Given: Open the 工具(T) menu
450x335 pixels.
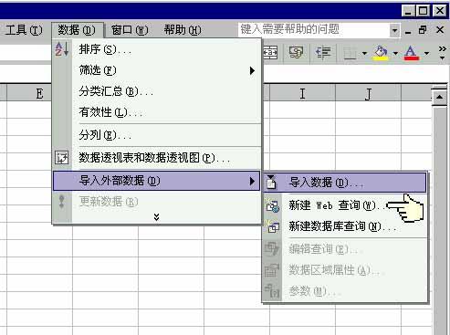Looking at the screenshot, I should coord(24,30).
